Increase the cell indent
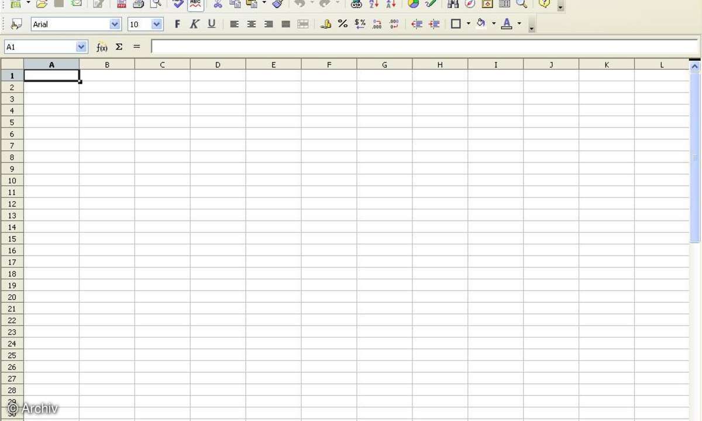The width and height of the screenshot is (702, 421). [x=434, y=24]
